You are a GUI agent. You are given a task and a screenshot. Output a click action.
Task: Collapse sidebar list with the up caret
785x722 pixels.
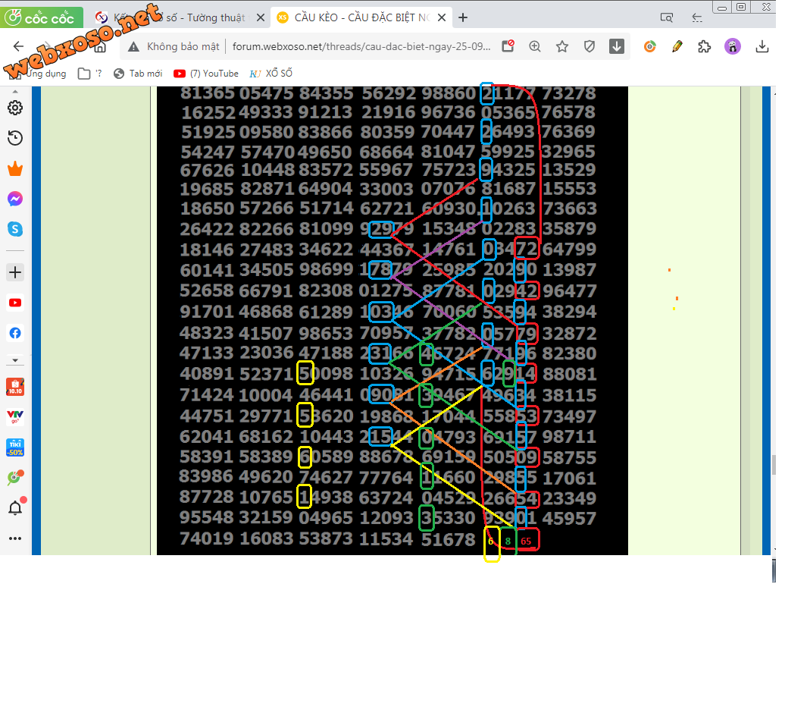pyautogui.click(x=15, y=92)
